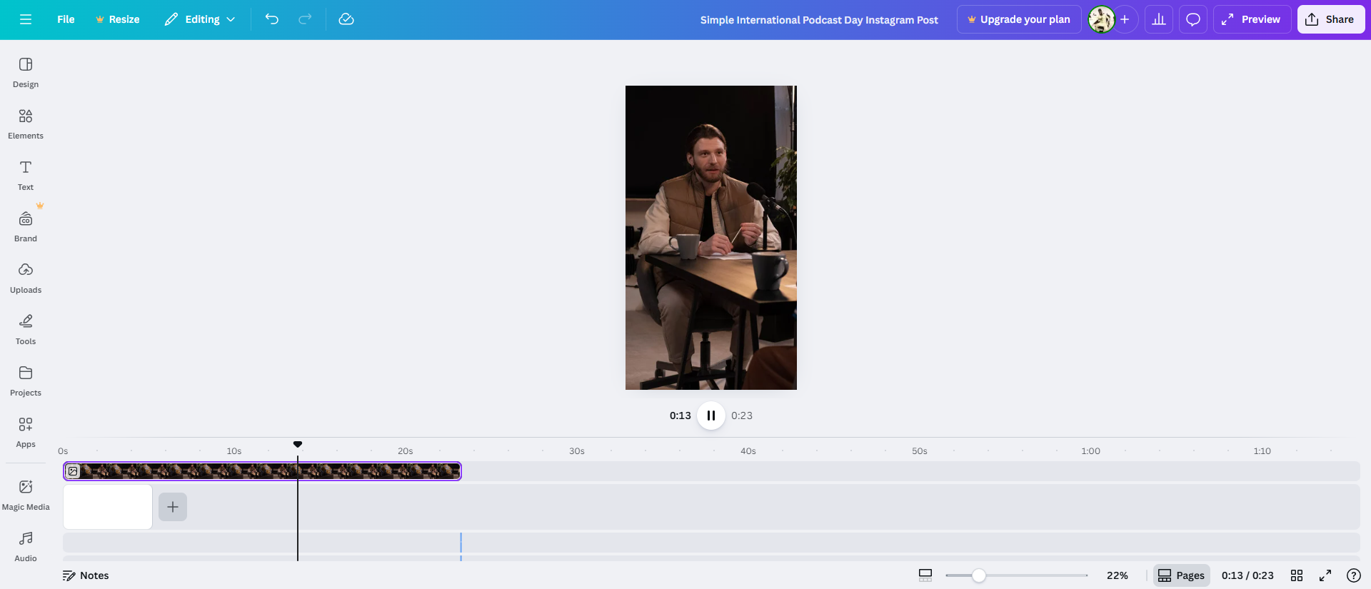Viewport: 1371px width, 589px height.
Task: Add a new page with the plus button
Action: click(173, 507)
